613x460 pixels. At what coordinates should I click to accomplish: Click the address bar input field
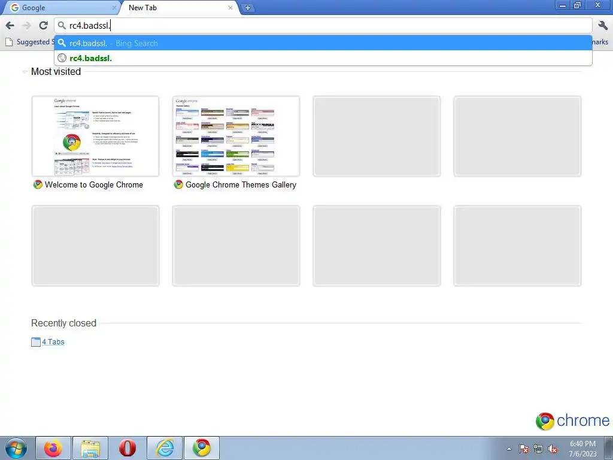point(323,26)
